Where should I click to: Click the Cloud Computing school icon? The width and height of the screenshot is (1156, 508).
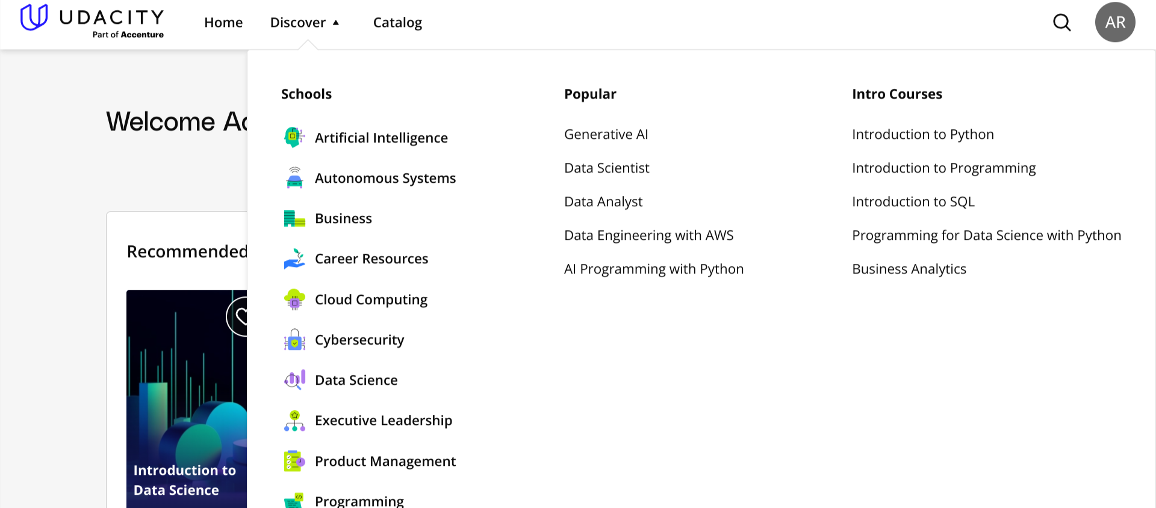point(294,299)
